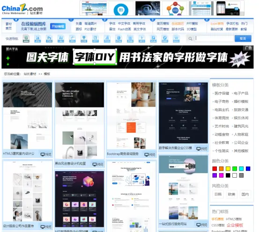Viewport: 259px width, 232px height.
Task: Open the 简历模板 menu item
Action: click(x=163, y=23)
